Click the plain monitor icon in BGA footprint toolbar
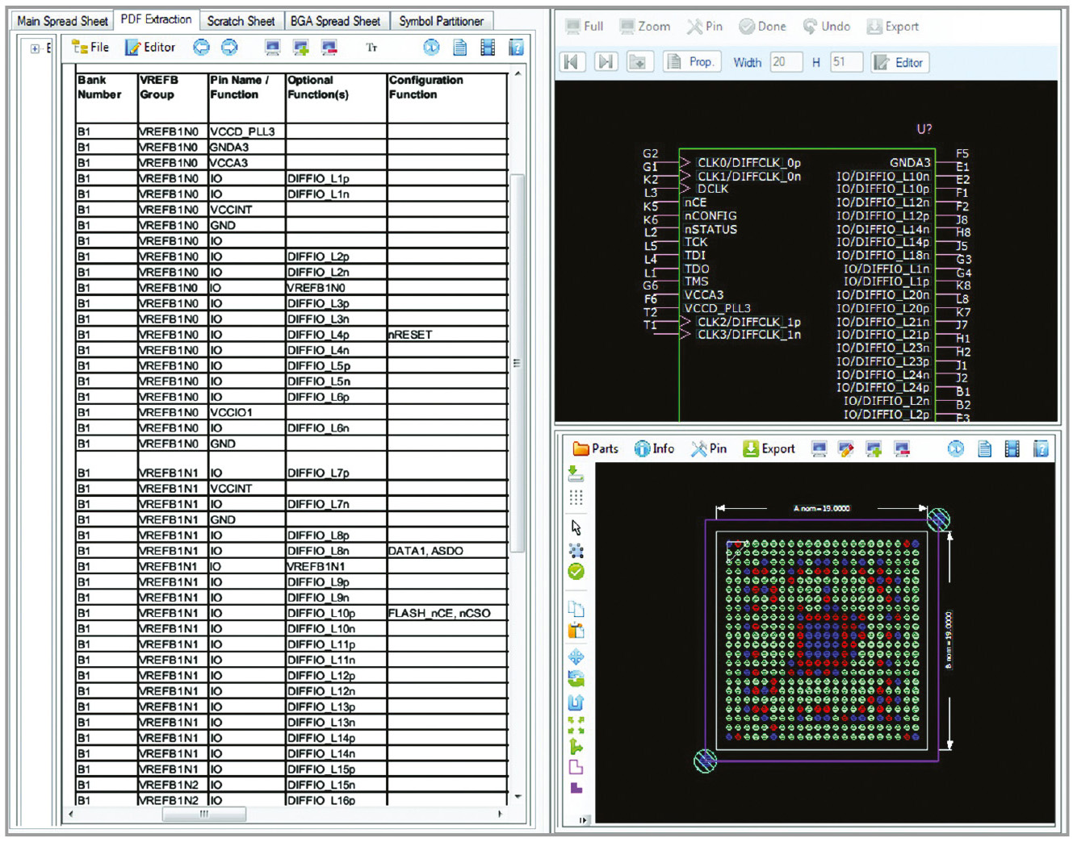The width and height of the screenshot is (1073, 842). (x=819, y=449)
